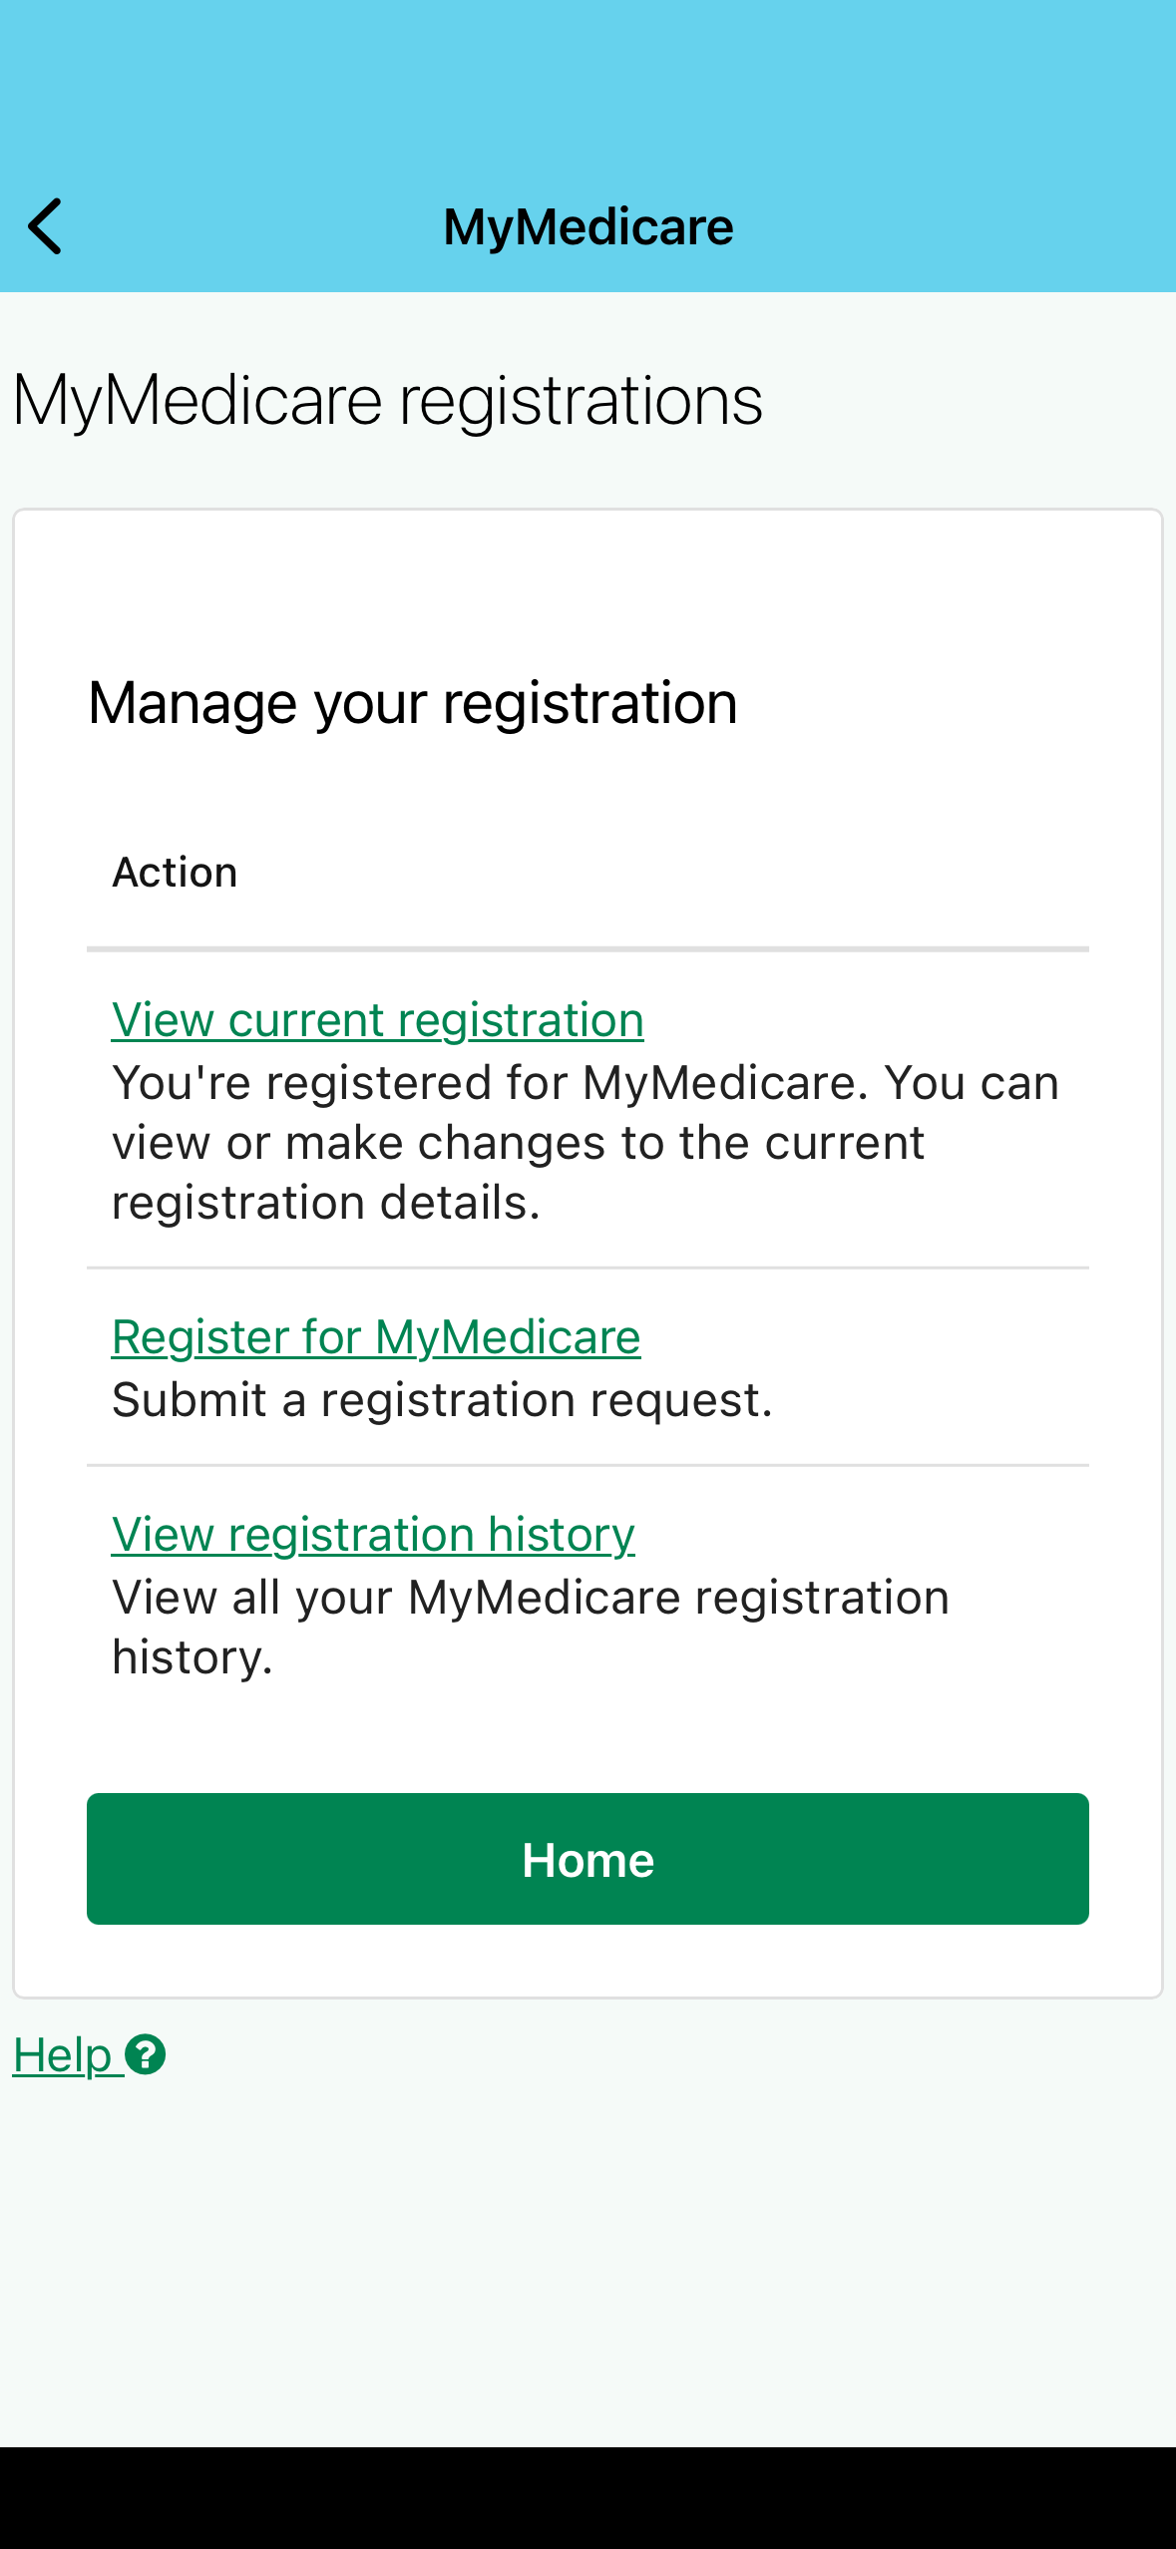Click the lone word "history." in the description
The width and height of the screenshot is (1176, 2549).
coord(192,1657)
